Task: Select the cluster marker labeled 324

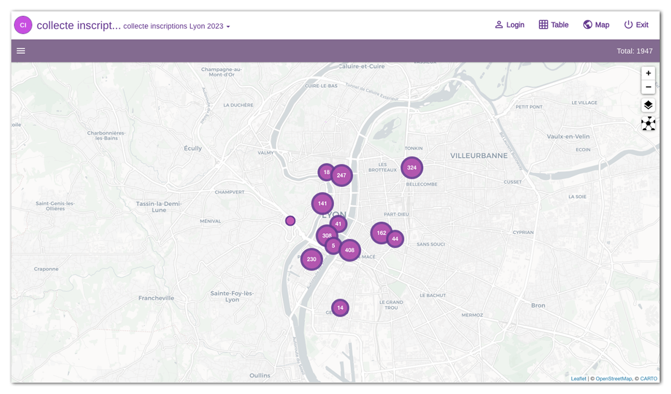Action: point(412,168)
